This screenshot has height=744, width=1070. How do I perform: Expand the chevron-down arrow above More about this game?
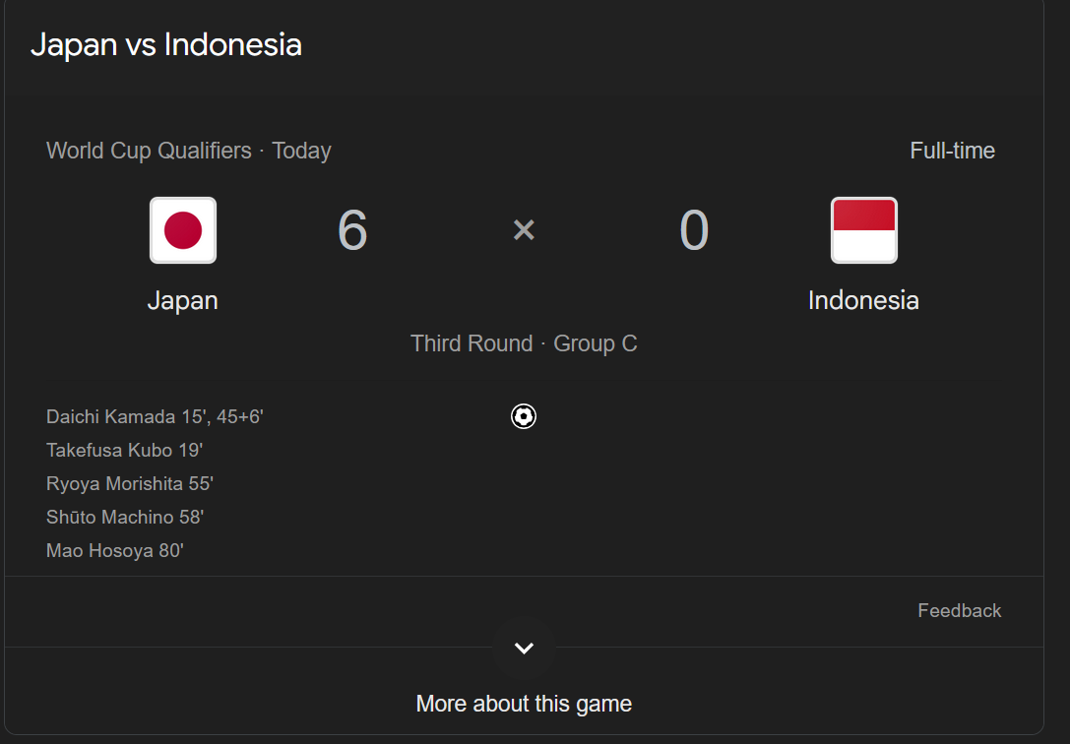pos(524,648)
